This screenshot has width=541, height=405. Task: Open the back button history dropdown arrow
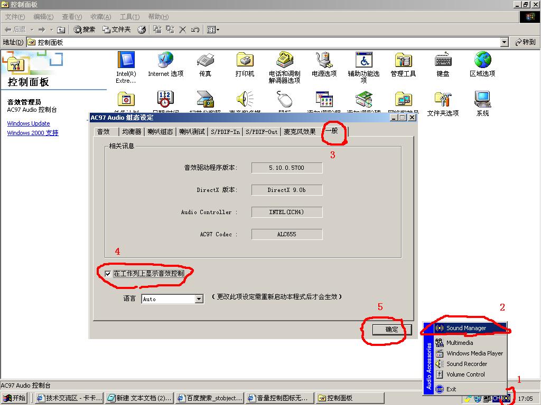click(x=32, y=30)
